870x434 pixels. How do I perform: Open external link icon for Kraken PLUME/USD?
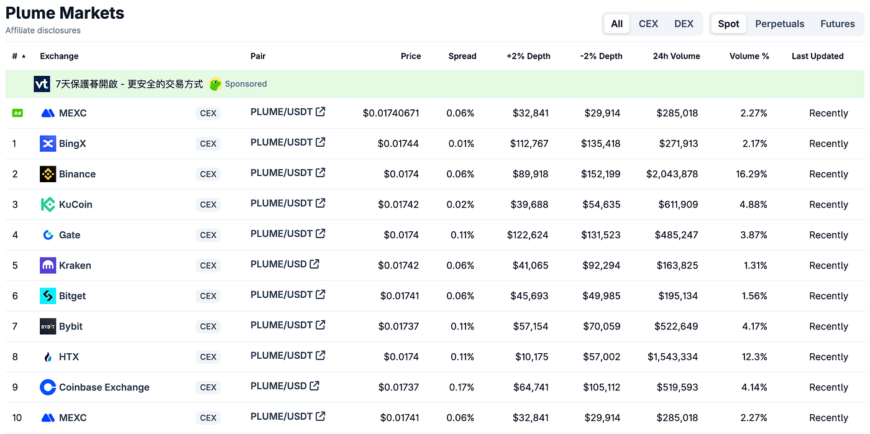point(314,264)
